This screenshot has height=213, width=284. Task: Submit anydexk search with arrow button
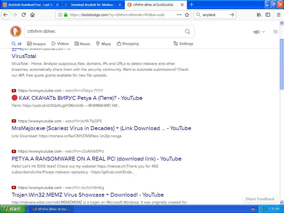[x=232, y=15]
